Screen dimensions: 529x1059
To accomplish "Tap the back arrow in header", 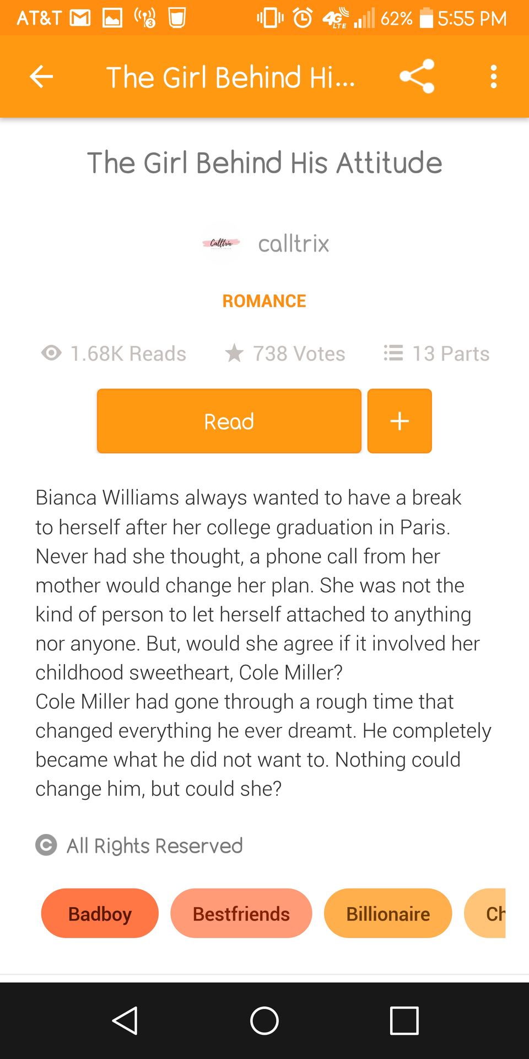I will click(x=41, y=77).
